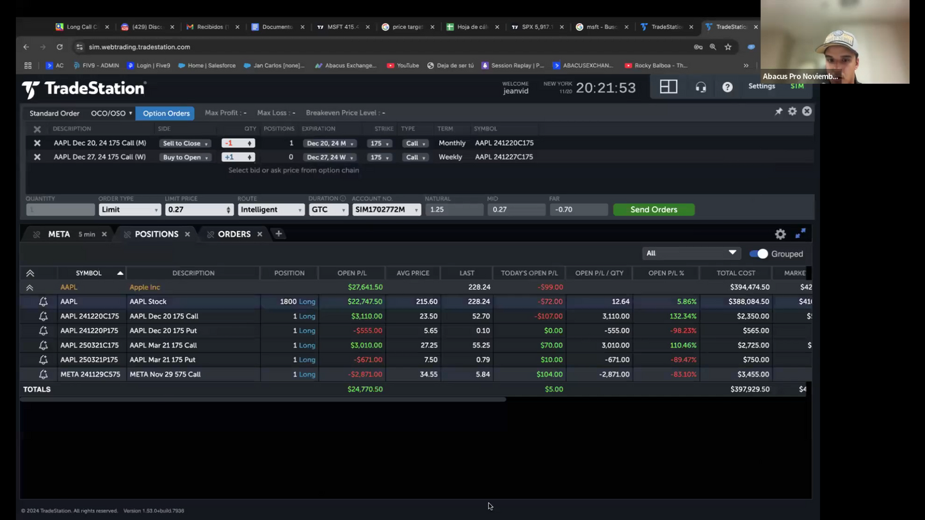Screen dimensions: 925x520
Task: Expand positions panel to fullscreen
Action: tap(800, 234)
